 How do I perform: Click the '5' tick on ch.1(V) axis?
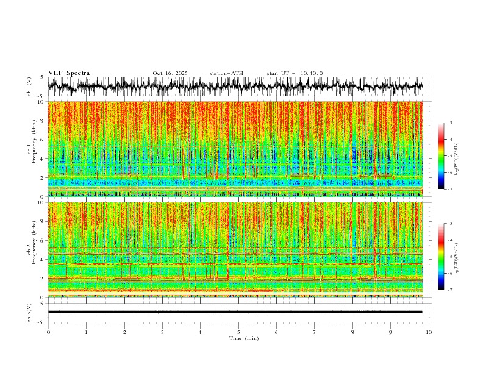click(42, 77)
